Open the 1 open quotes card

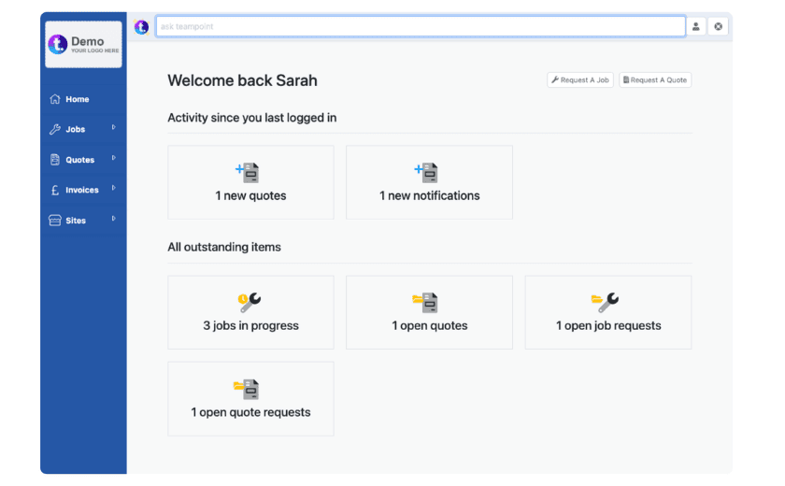pos(429,312)
